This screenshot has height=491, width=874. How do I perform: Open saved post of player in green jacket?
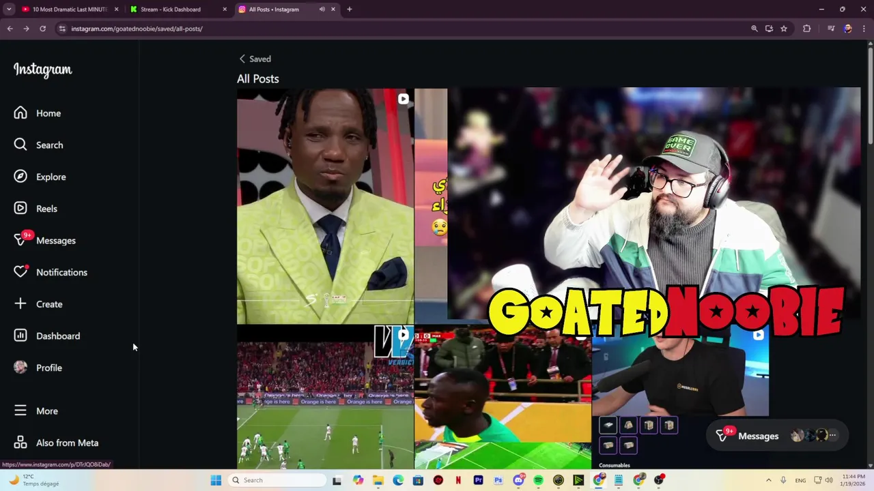coord(503,398)
